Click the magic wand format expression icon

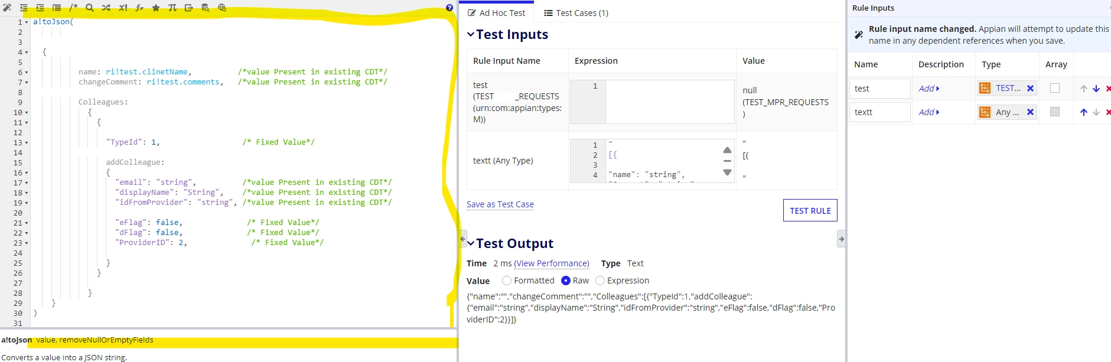(x=7, y=8)
